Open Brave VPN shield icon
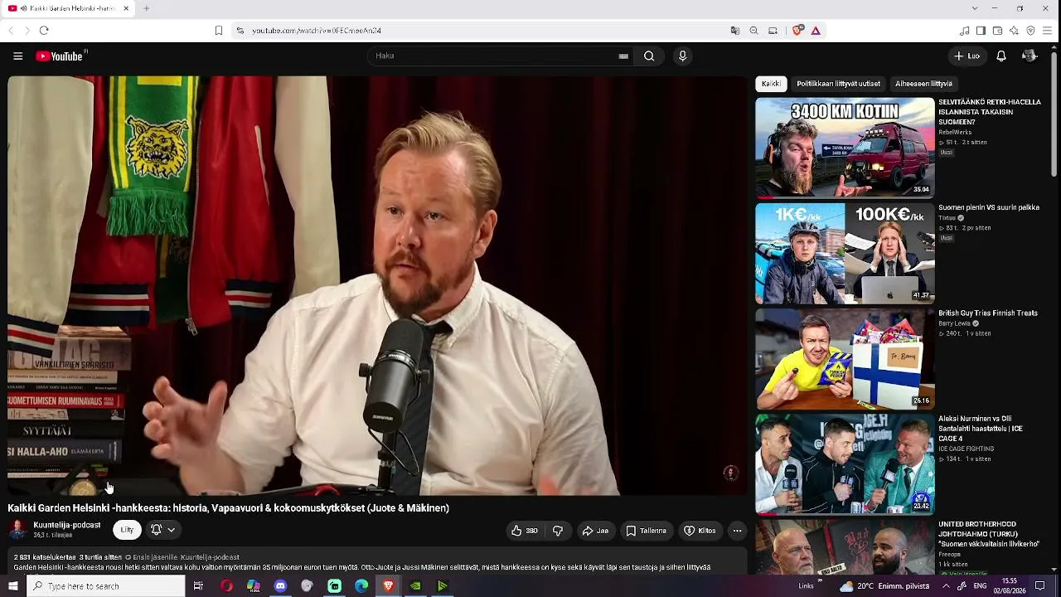The height and width of the screenshot is (597, 1061). [x=1030, y=31]
